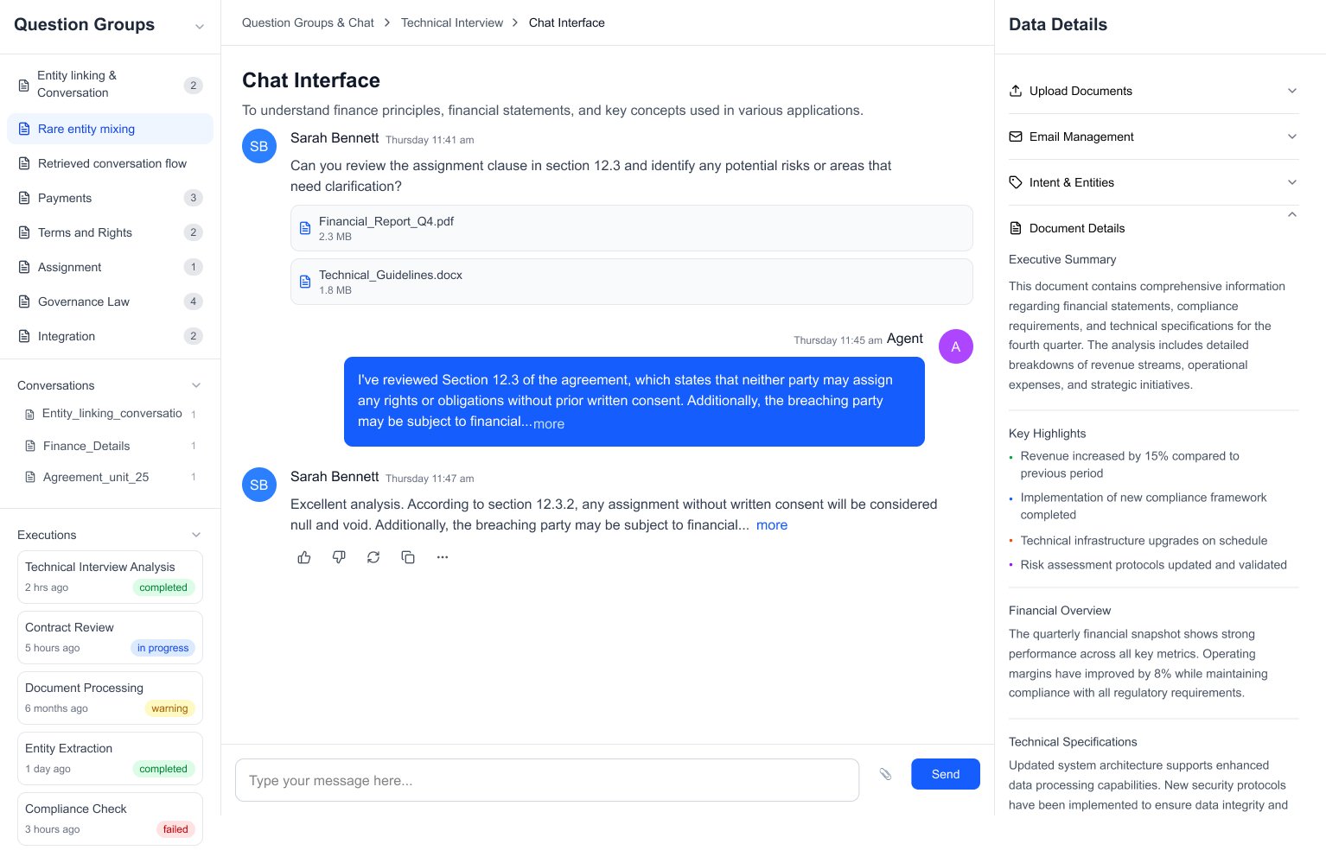Click the thumbs up icon
The image size is (1326, 863).
click(304, 557)
